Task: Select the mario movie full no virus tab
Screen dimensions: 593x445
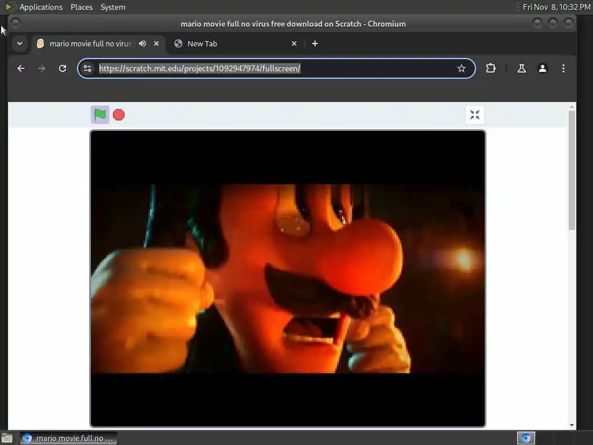Action: point(90,43)
